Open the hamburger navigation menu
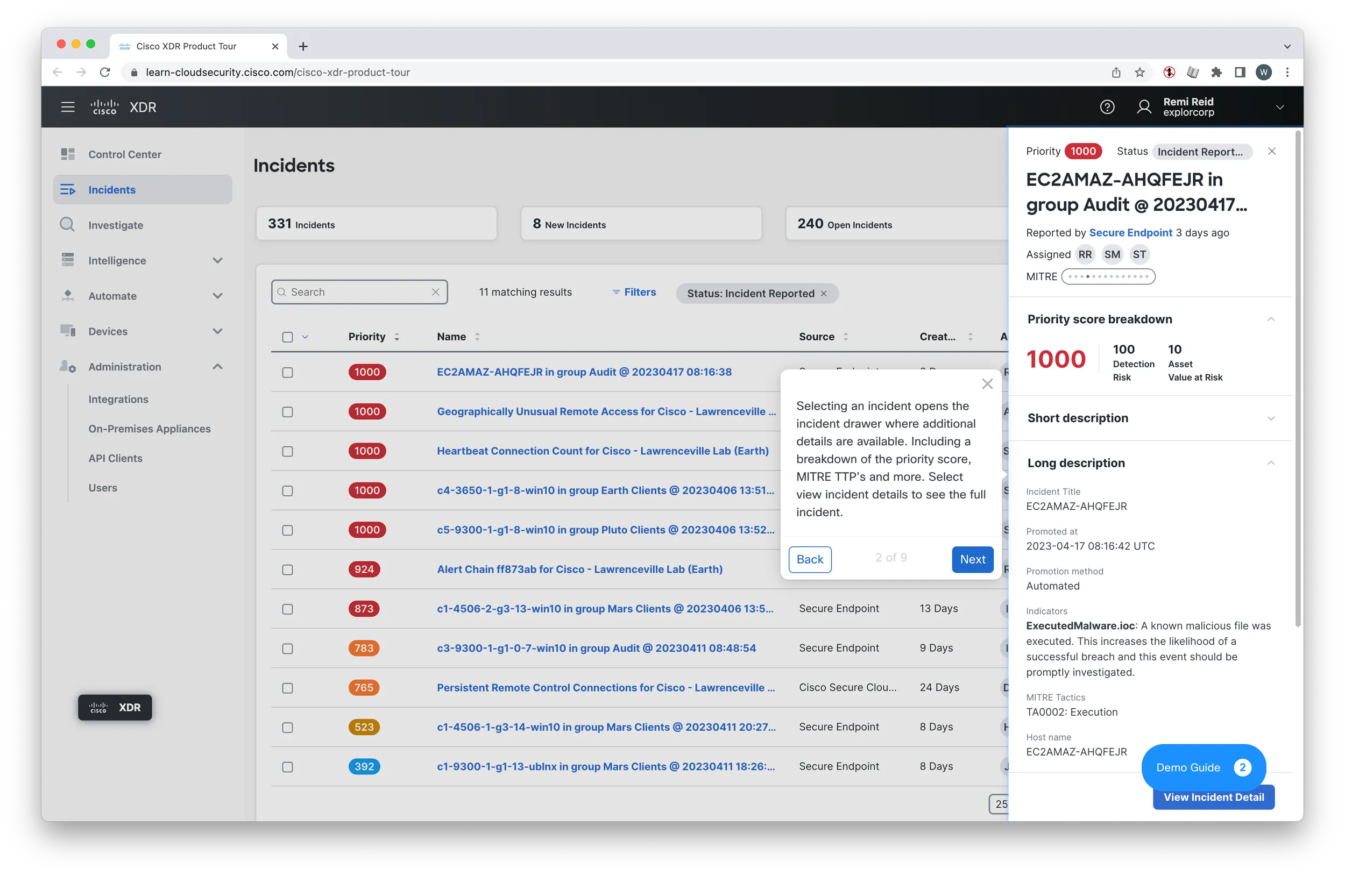1345x876 pixels. (x=67, y=107)
